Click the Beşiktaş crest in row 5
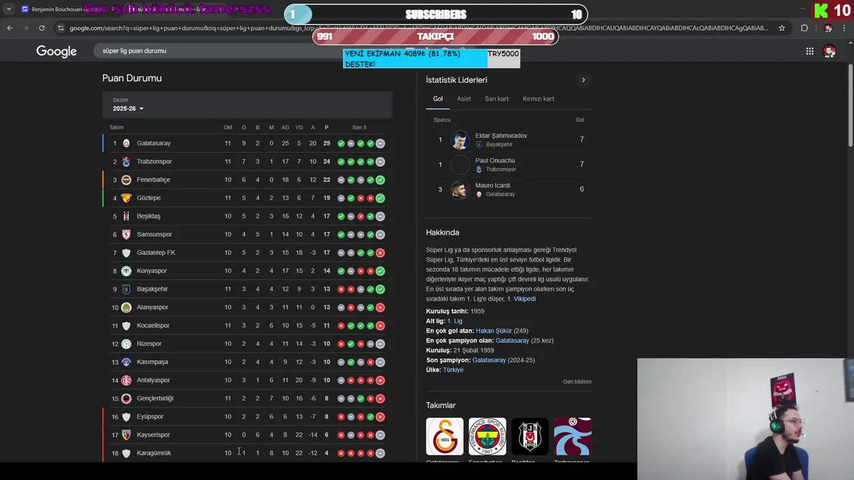 [x=126, y=216]
